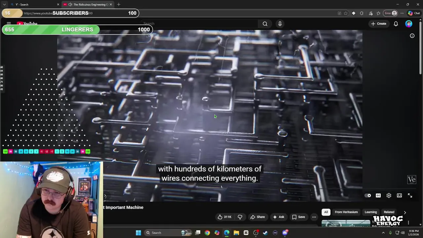Click the Create button
423x238 pixels.
coord(378,24)
